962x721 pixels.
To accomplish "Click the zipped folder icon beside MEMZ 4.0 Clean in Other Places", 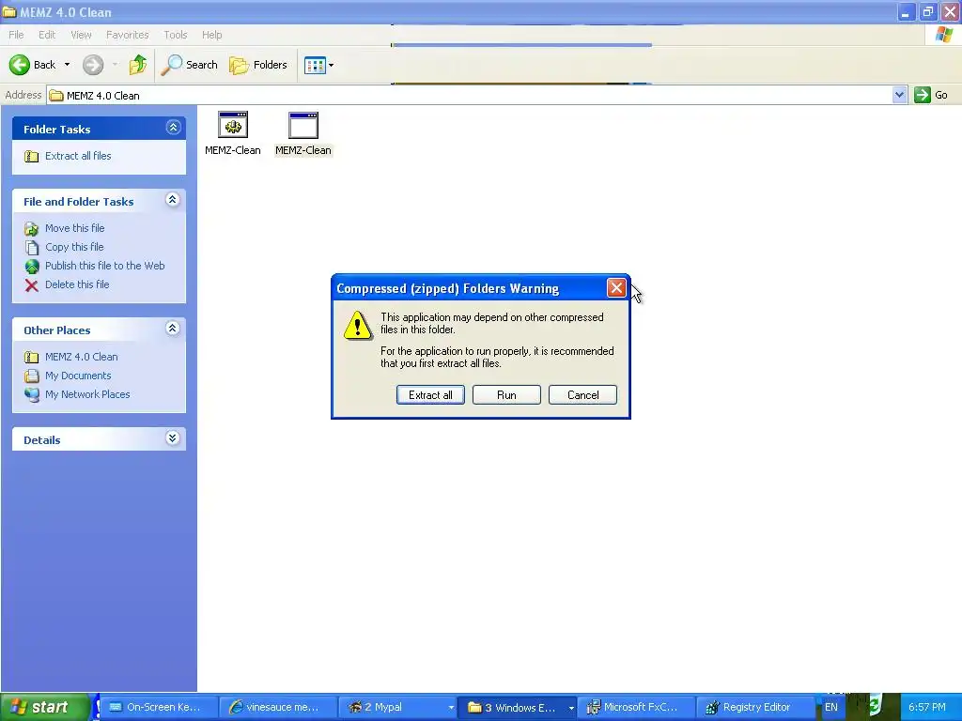I will [x=31, y=357].
